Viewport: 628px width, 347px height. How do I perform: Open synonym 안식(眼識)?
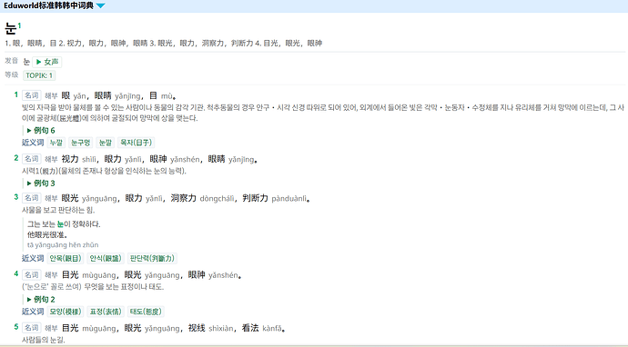point(106,259)
